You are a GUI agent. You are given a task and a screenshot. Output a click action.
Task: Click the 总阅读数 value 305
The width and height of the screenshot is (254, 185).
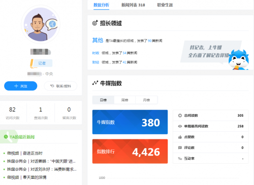coord(240,116)
